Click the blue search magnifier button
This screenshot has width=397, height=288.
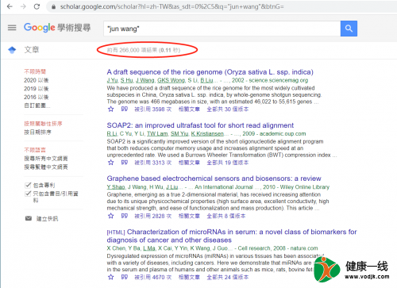[x=349, y=29]
